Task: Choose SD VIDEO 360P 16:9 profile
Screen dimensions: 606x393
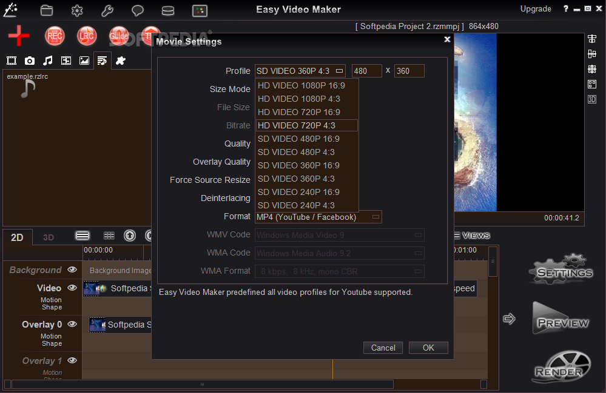Action: [306, 165]
